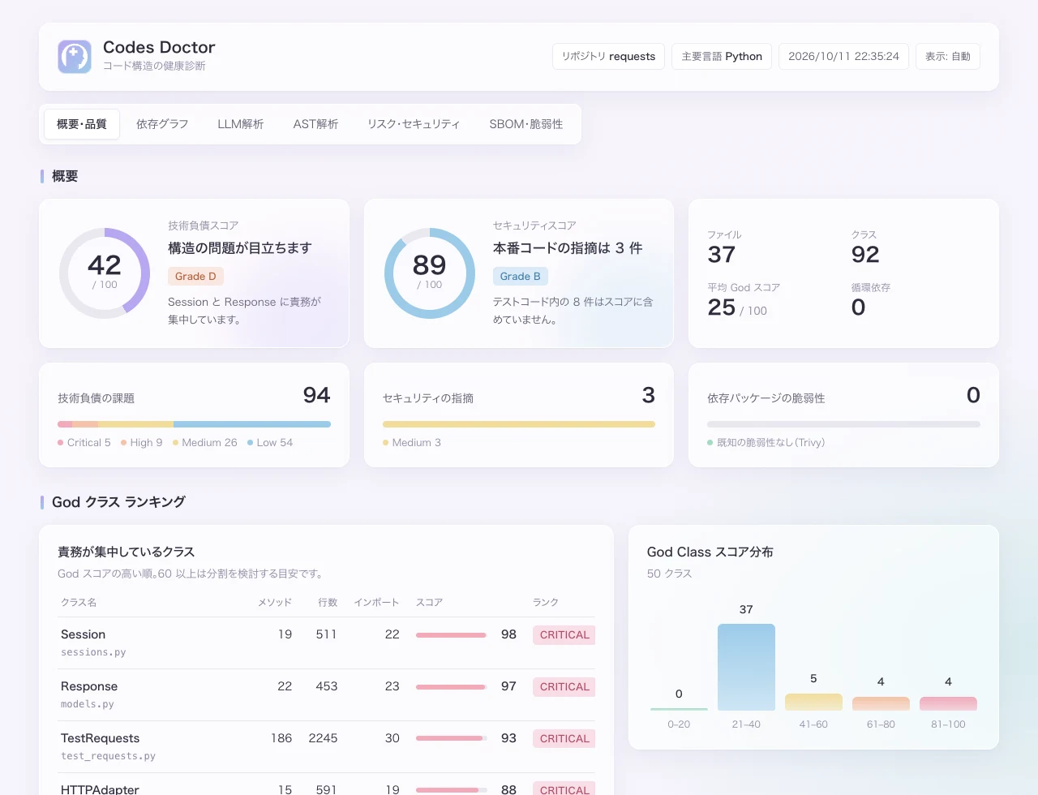Click the Medium 3 security legend entry
This screenshot has width=1038, height=795.
[x=412, y=443]
